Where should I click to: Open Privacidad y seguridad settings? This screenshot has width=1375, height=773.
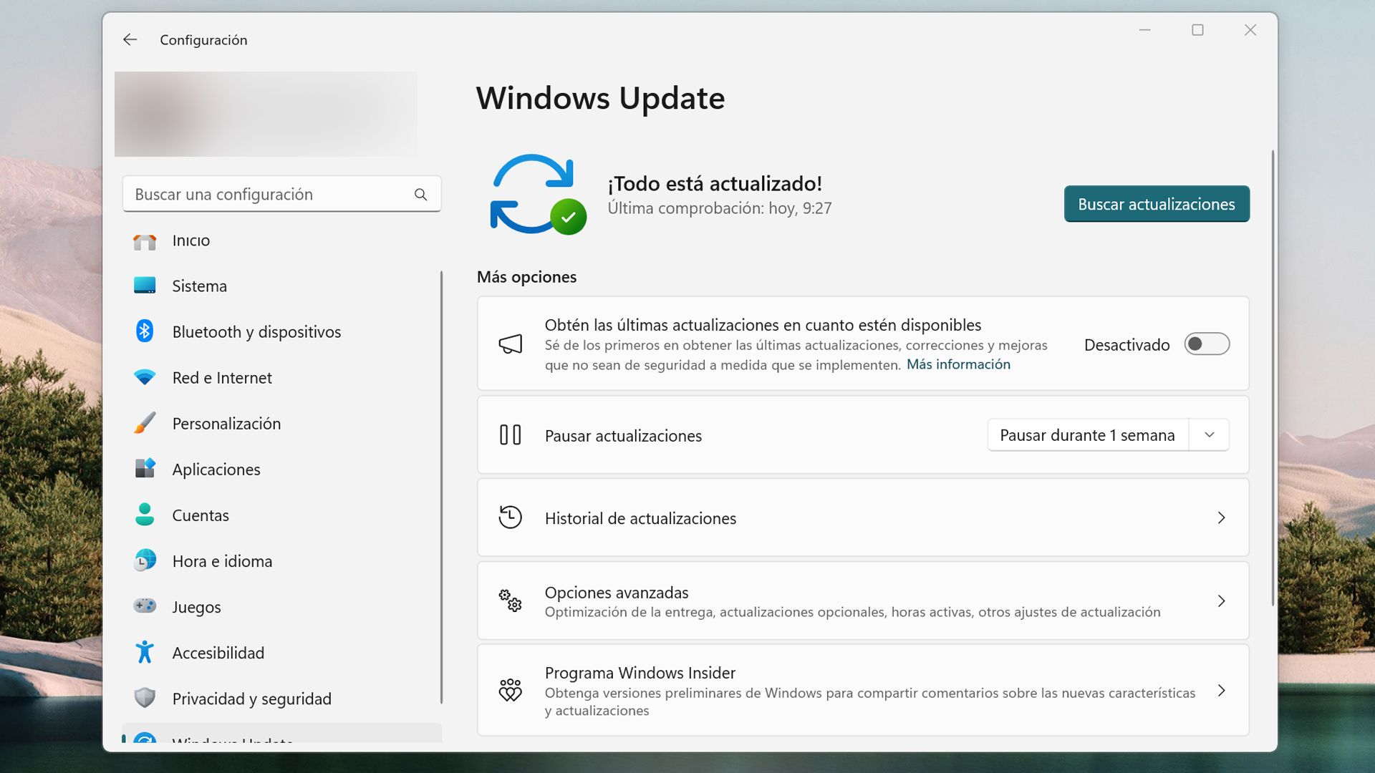click(281, 699)
